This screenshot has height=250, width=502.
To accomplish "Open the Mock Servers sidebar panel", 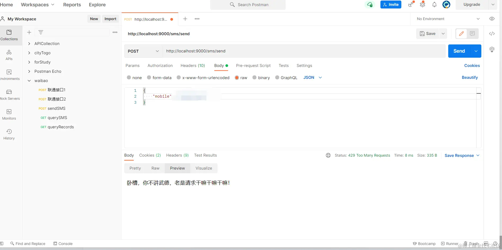I will (x=9, y=95).
